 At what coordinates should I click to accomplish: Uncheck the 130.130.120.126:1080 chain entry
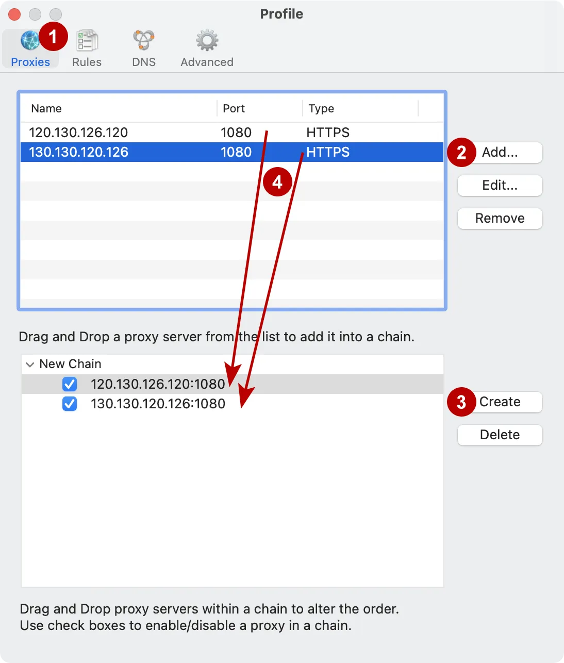pyautogui.click(x=70, y=404)
